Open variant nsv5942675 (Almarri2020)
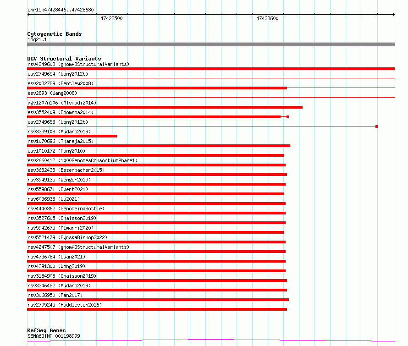The height and width of the screenshot is (346, 408). tap(61, 228)
